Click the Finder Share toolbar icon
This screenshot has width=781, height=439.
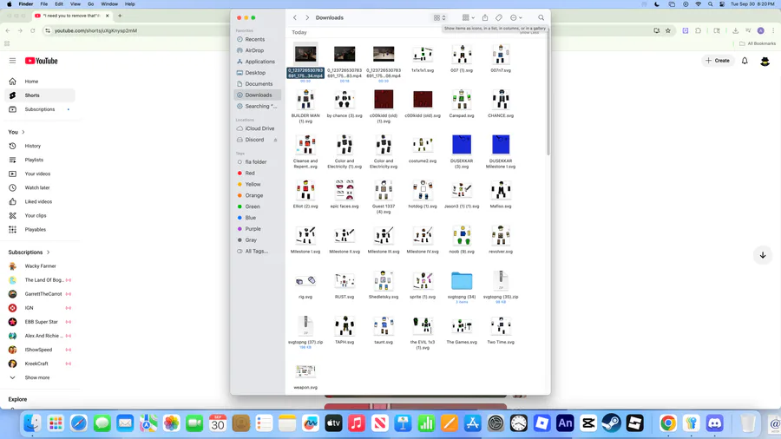pyautogui.click(x=484, y=17)
